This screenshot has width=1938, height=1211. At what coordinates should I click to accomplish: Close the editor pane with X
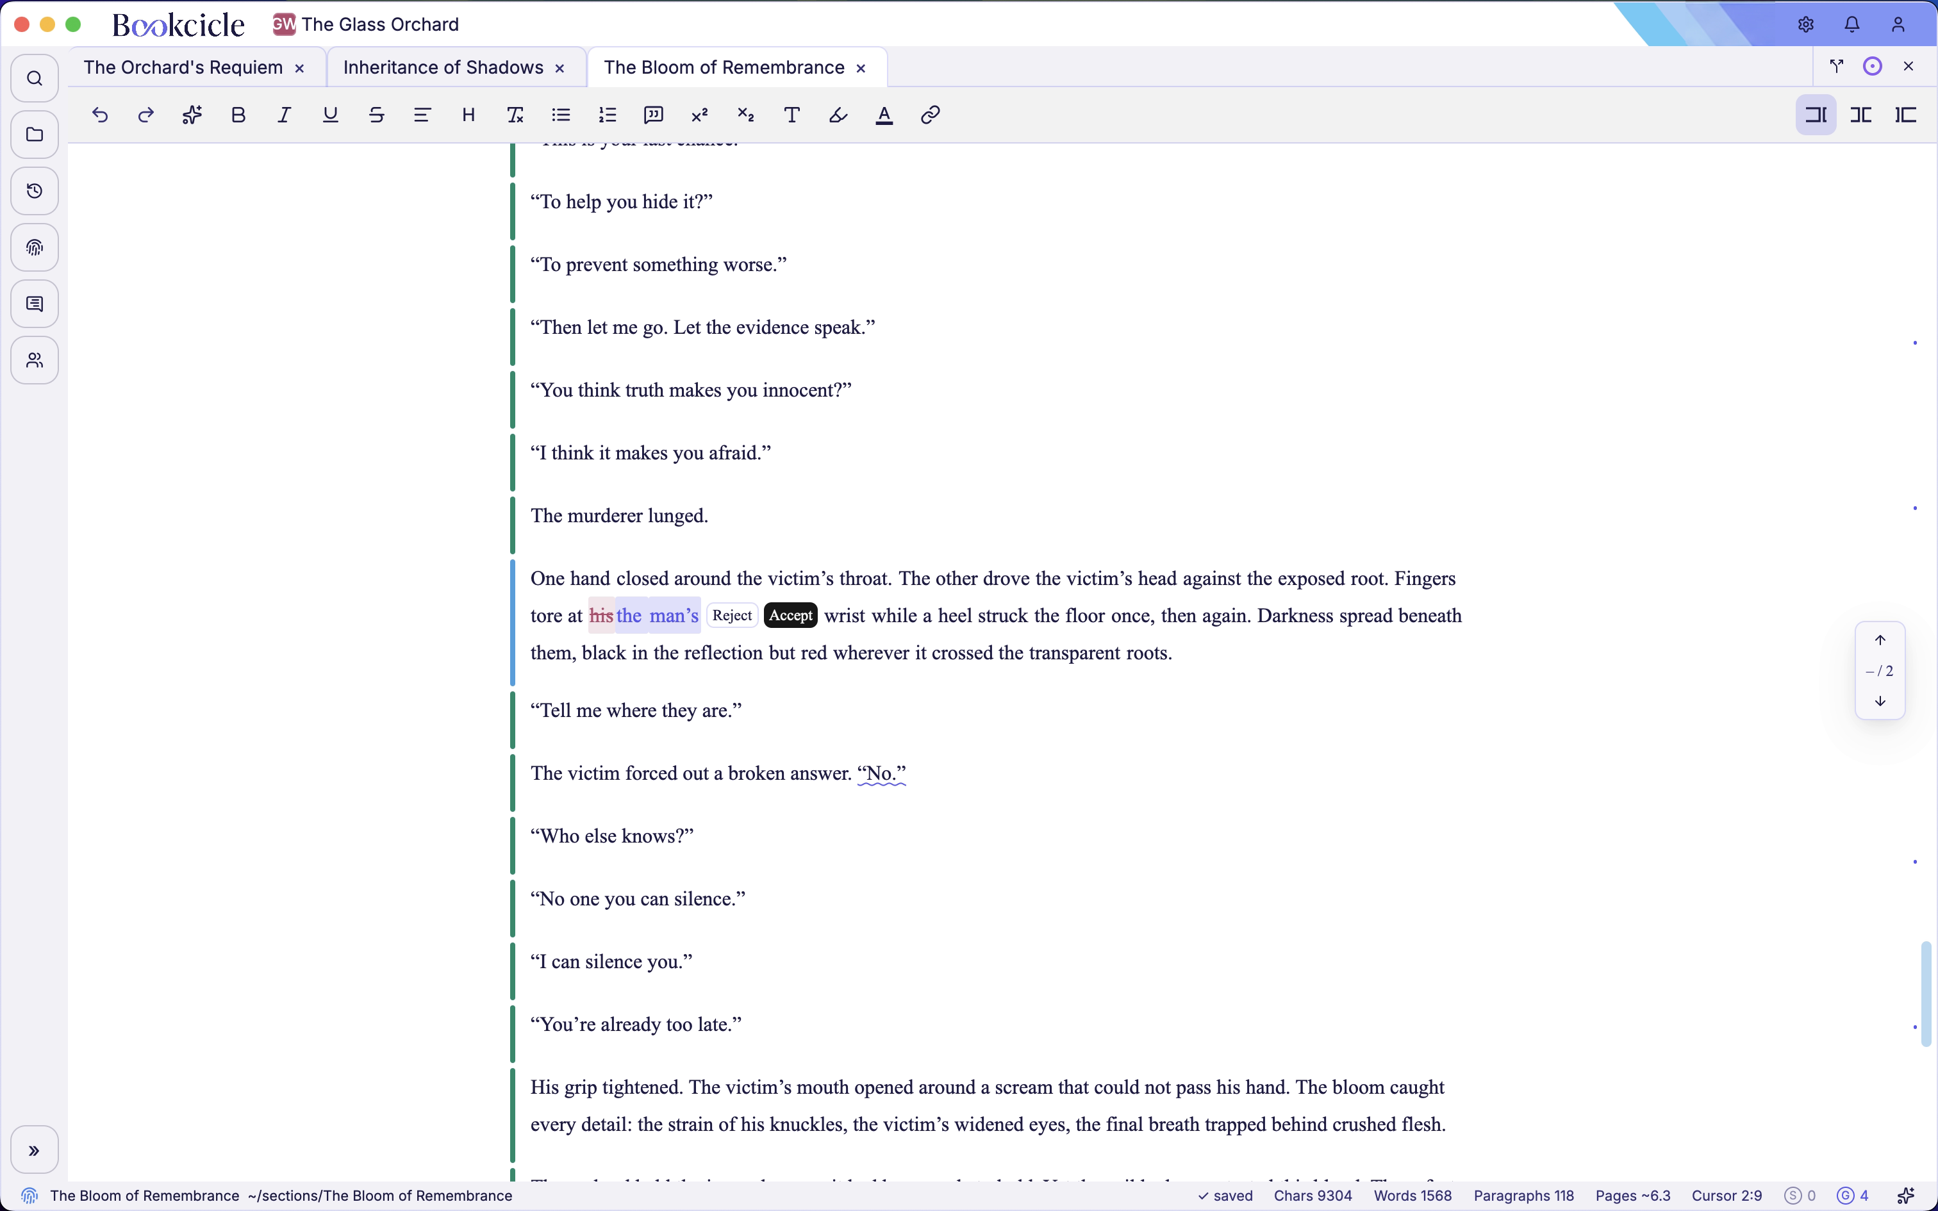1909,67
